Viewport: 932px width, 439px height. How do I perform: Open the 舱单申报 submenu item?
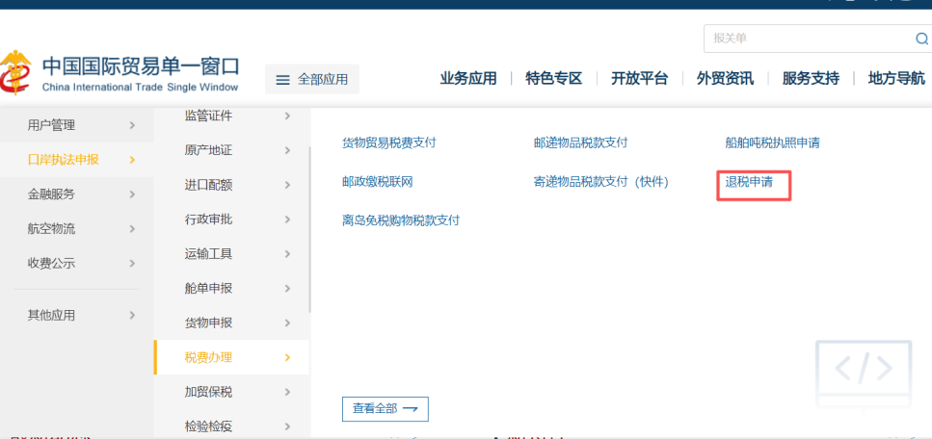(x=232, y=289)
